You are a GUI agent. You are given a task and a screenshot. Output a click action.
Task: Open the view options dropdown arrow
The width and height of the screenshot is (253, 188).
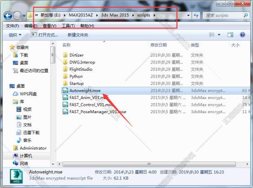pos(219,35)
